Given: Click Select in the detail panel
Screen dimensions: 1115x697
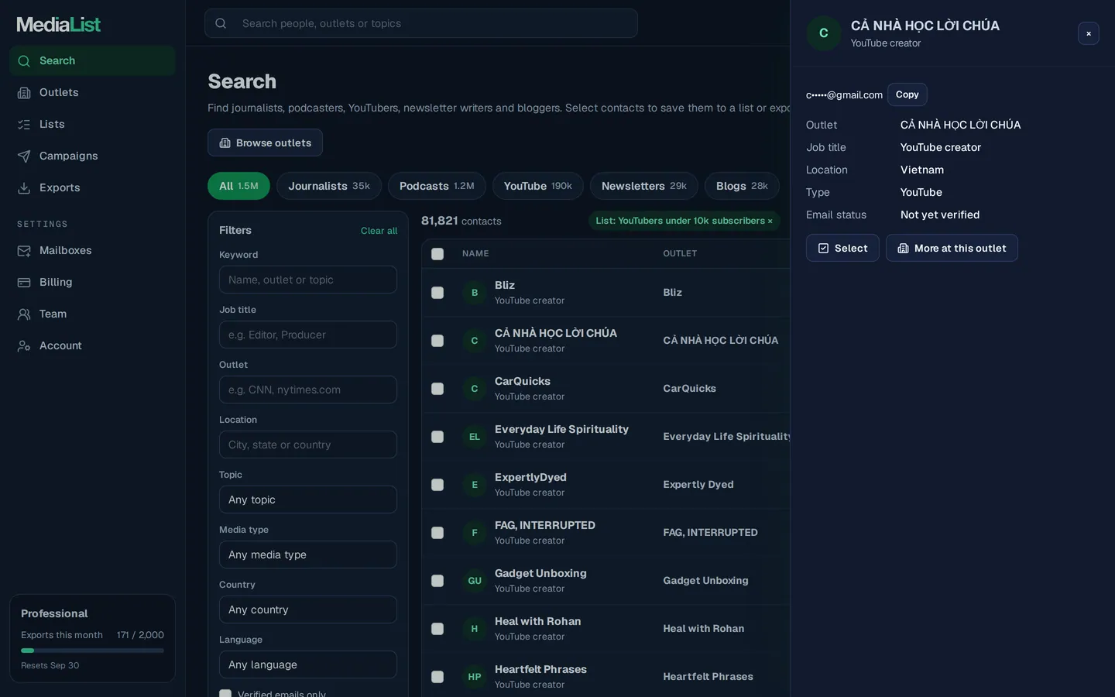Looking at the screenshot, I should [x=842, y=248].
